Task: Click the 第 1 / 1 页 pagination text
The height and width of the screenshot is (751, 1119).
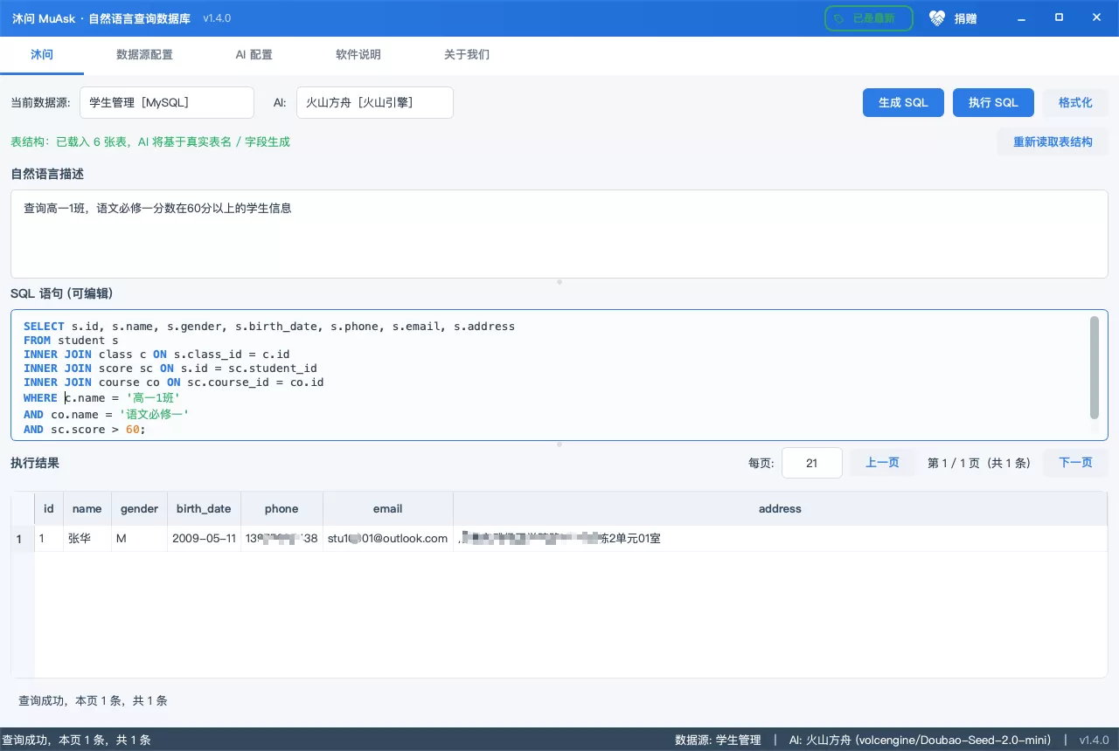Action: 979,463
